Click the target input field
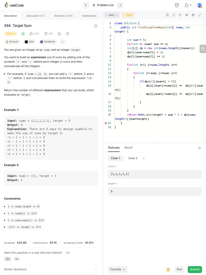This screenshot has height=275, width=206. (155, 191)
